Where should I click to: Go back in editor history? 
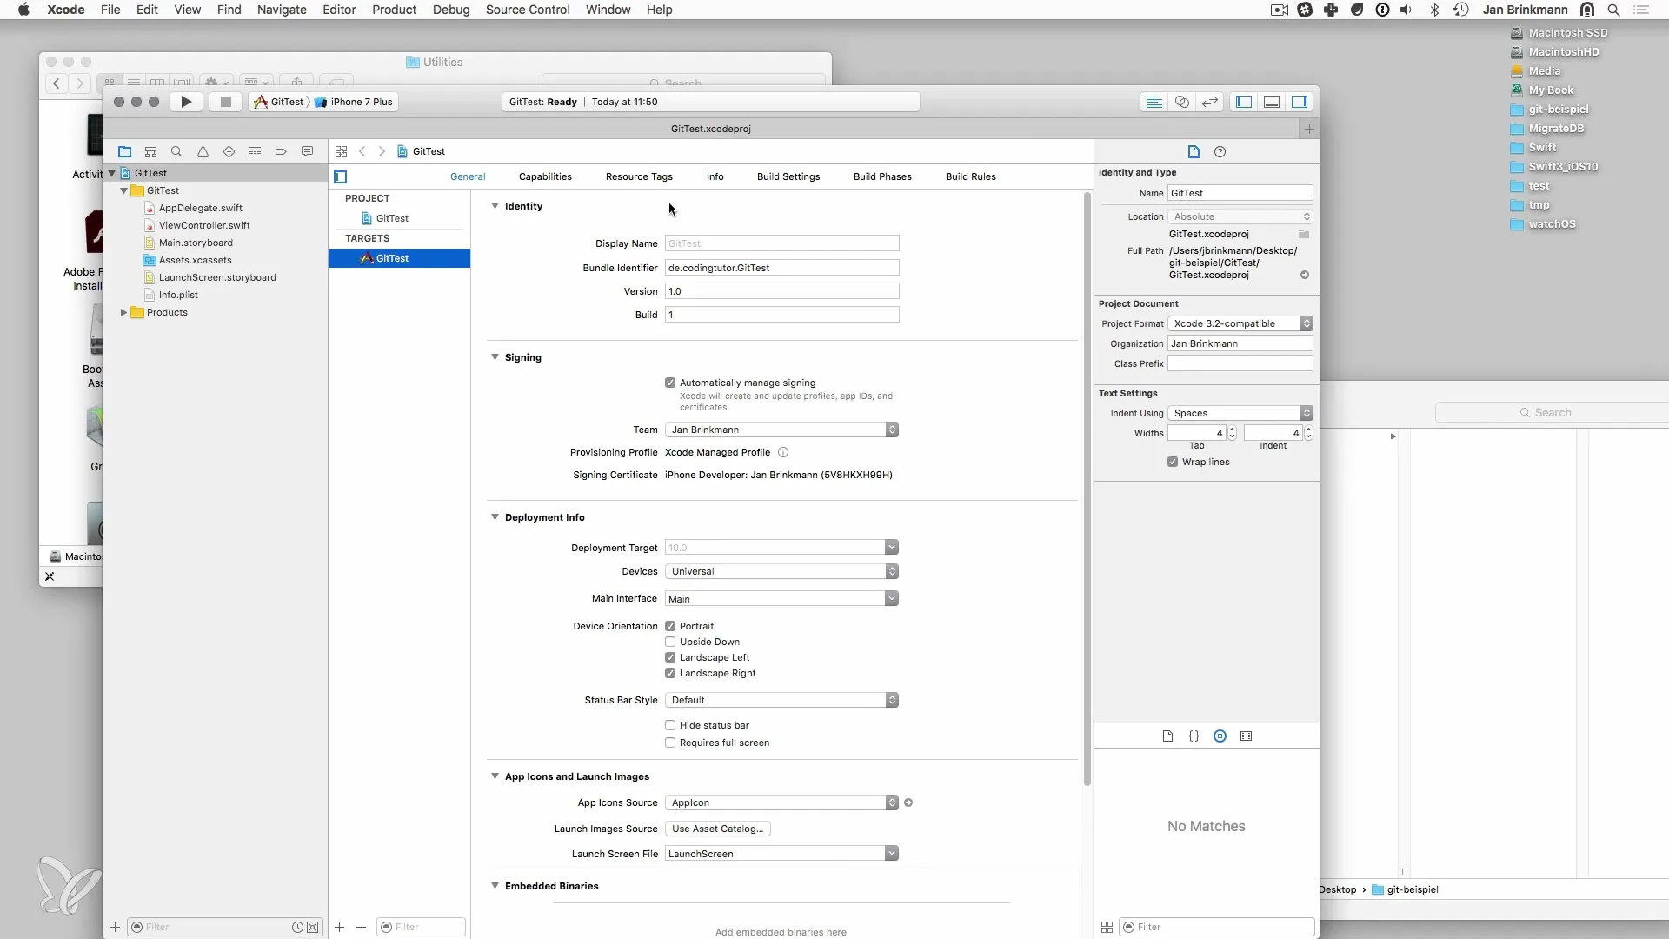point(362,151)
